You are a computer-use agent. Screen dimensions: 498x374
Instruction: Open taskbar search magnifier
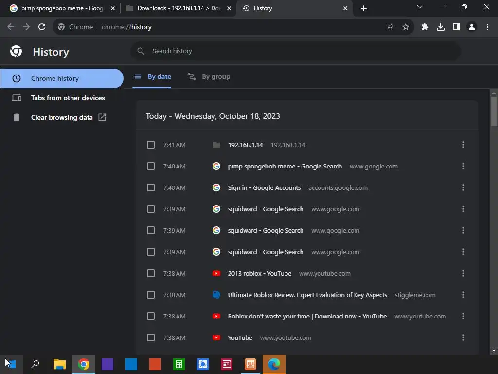coord(35,364)
